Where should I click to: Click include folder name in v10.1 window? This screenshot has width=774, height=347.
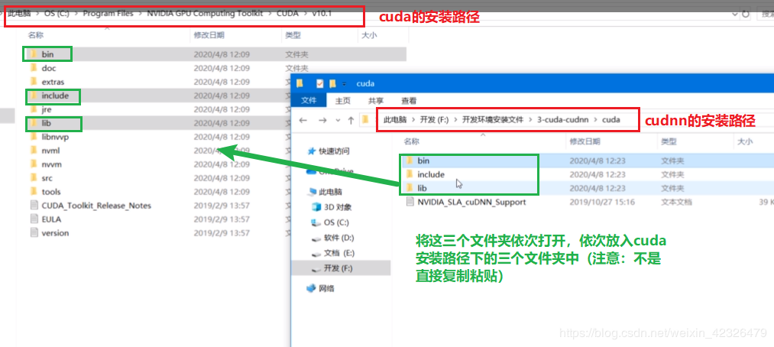coord(55,96)
